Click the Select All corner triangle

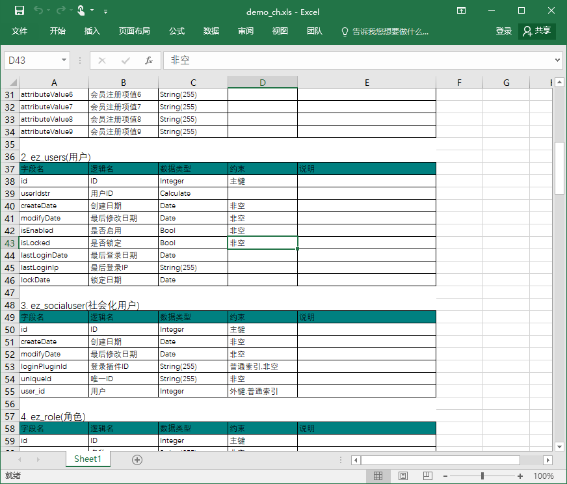[x=14, y=83]
